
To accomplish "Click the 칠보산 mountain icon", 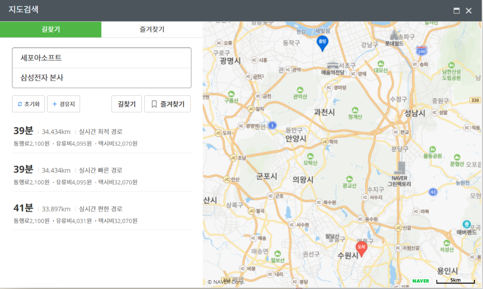I will 277,254.
